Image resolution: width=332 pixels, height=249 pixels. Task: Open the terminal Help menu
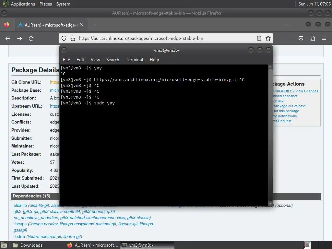click(154, 60)
